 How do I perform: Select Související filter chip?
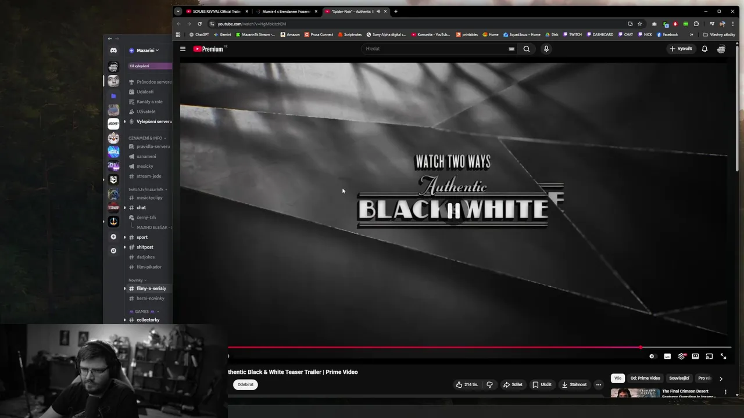click(679, 378)
